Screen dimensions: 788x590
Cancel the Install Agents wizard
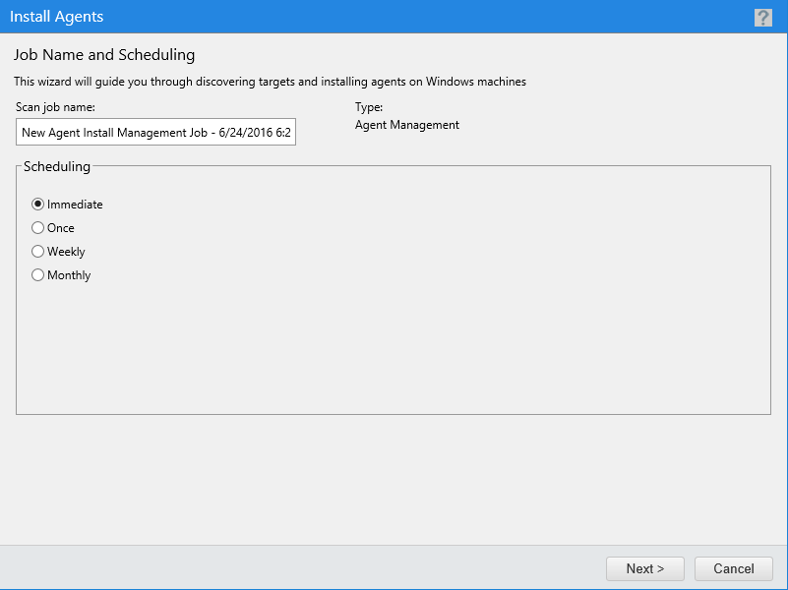pos(734,568)
